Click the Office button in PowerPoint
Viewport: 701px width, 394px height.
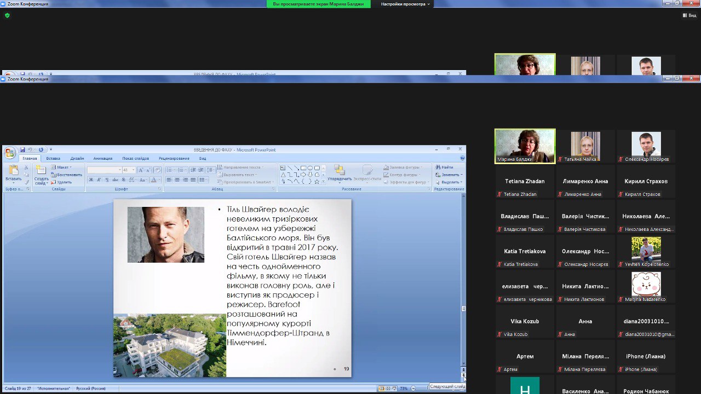click(x=9, y=153)
